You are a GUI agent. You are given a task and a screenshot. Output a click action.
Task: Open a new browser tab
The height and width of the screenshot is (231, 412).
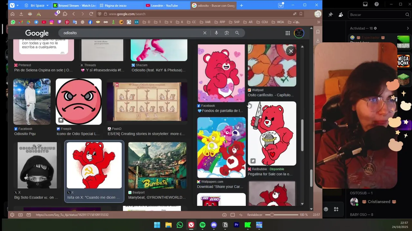click(241, 5)
